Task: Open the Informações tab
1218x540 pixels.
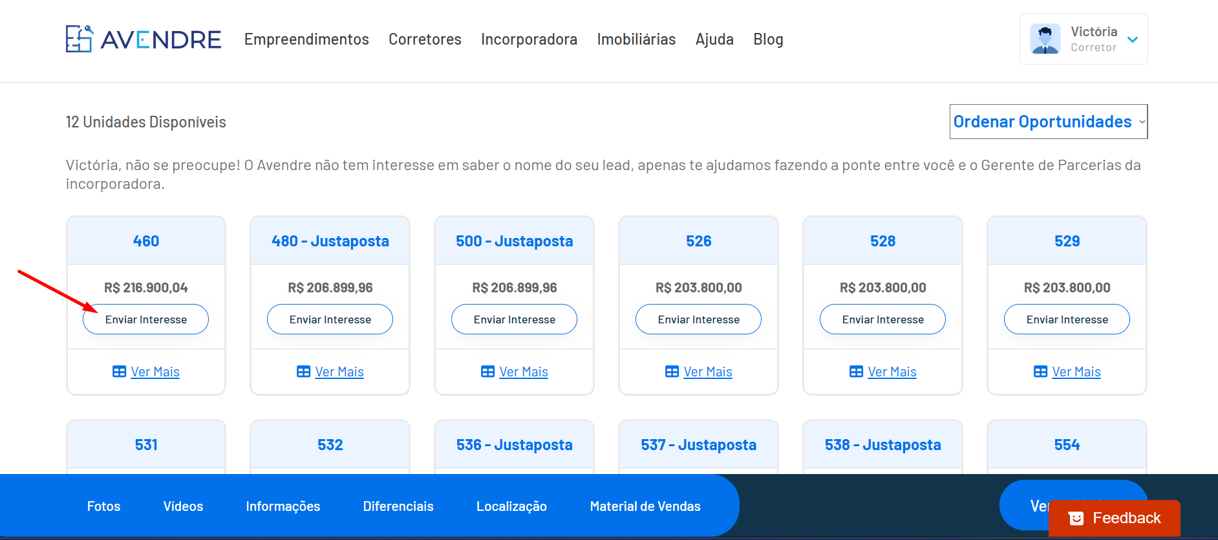Action: (x=283, y=506)
